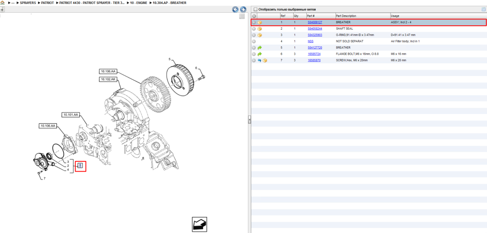Screen dimensions: 487x233
Task: Select the NOT SOLD SEPARAT description cell
Action: coord(349,41)
